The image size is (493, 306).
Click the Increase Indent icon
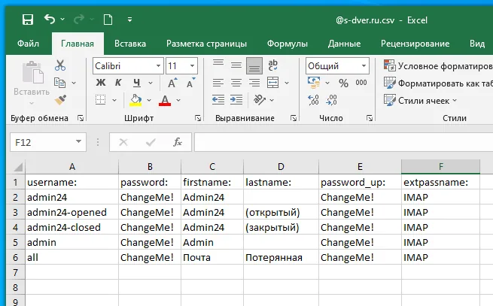(236, 100)
